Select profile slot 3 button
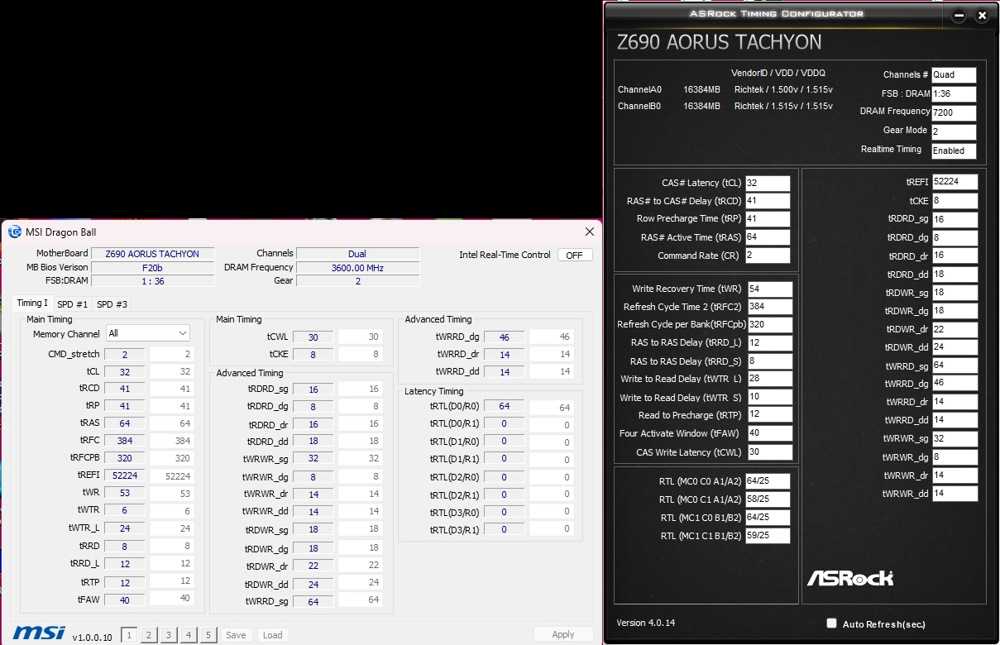The height and width of the screenshot is (645, 1000). (169, 635)
